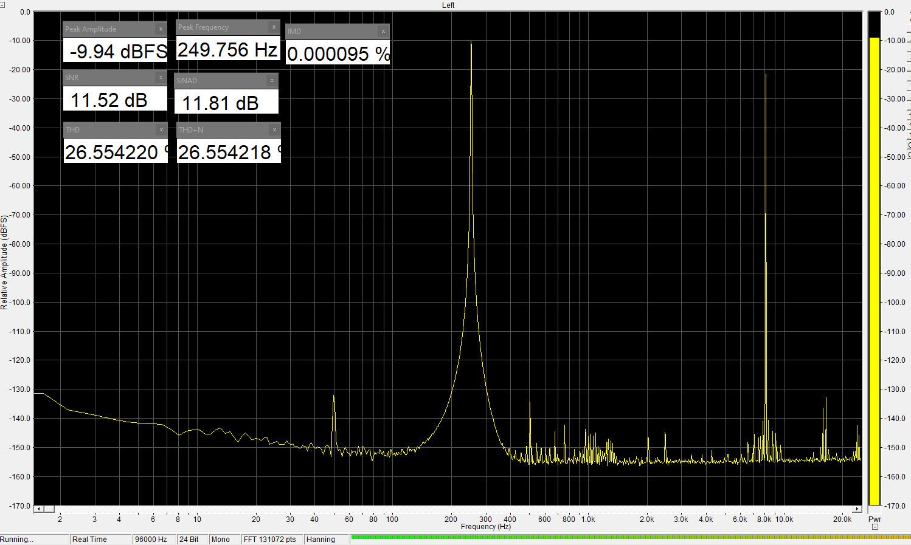Close the SNR readout panel
The width and height of the screenshot is (911, 545).
tap(161, 77)
